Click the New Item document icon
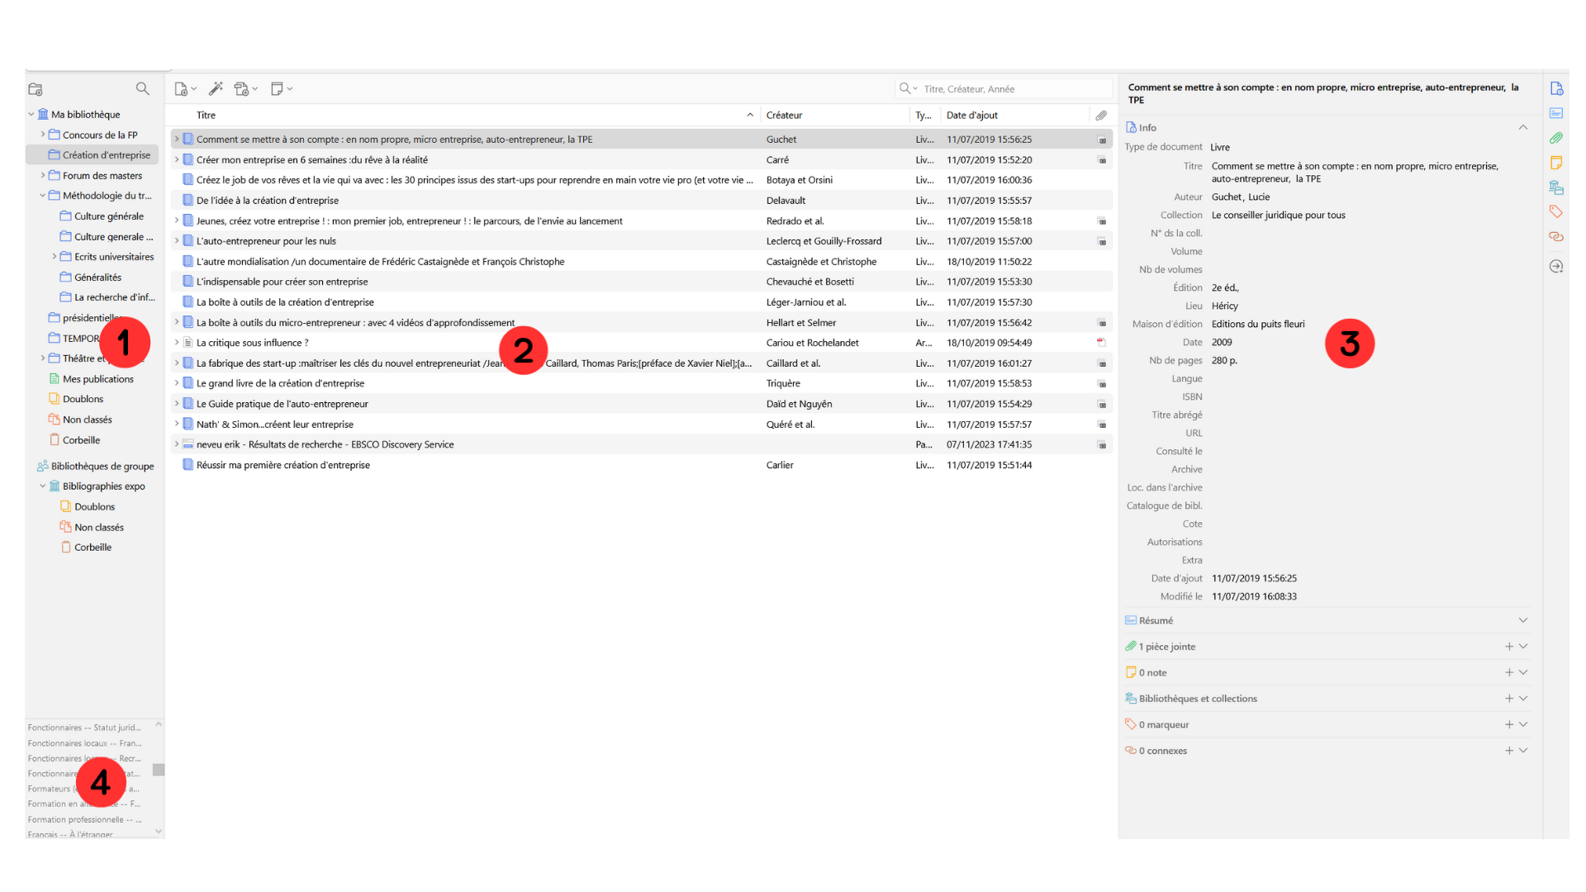This screenshot has width=1586, height=892. point(180,88)
